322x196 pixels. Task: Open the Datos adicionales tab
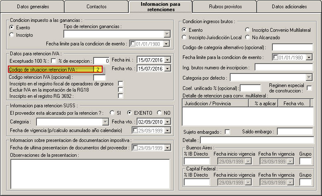tap(289, 7)
